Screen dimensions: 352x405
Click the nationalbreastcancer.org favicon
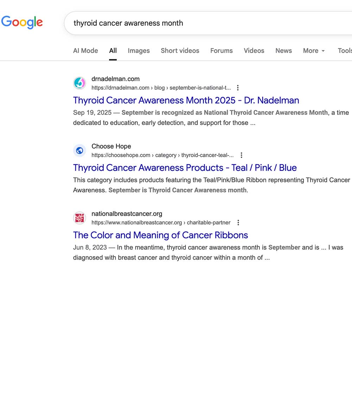(x=80, y=218)
